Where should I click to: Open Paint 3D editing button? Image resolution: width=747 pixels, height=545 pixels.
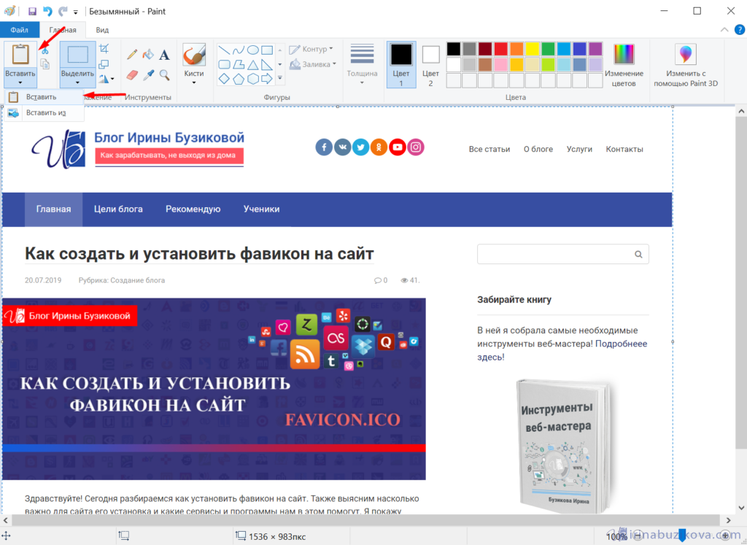click(685, 65)
